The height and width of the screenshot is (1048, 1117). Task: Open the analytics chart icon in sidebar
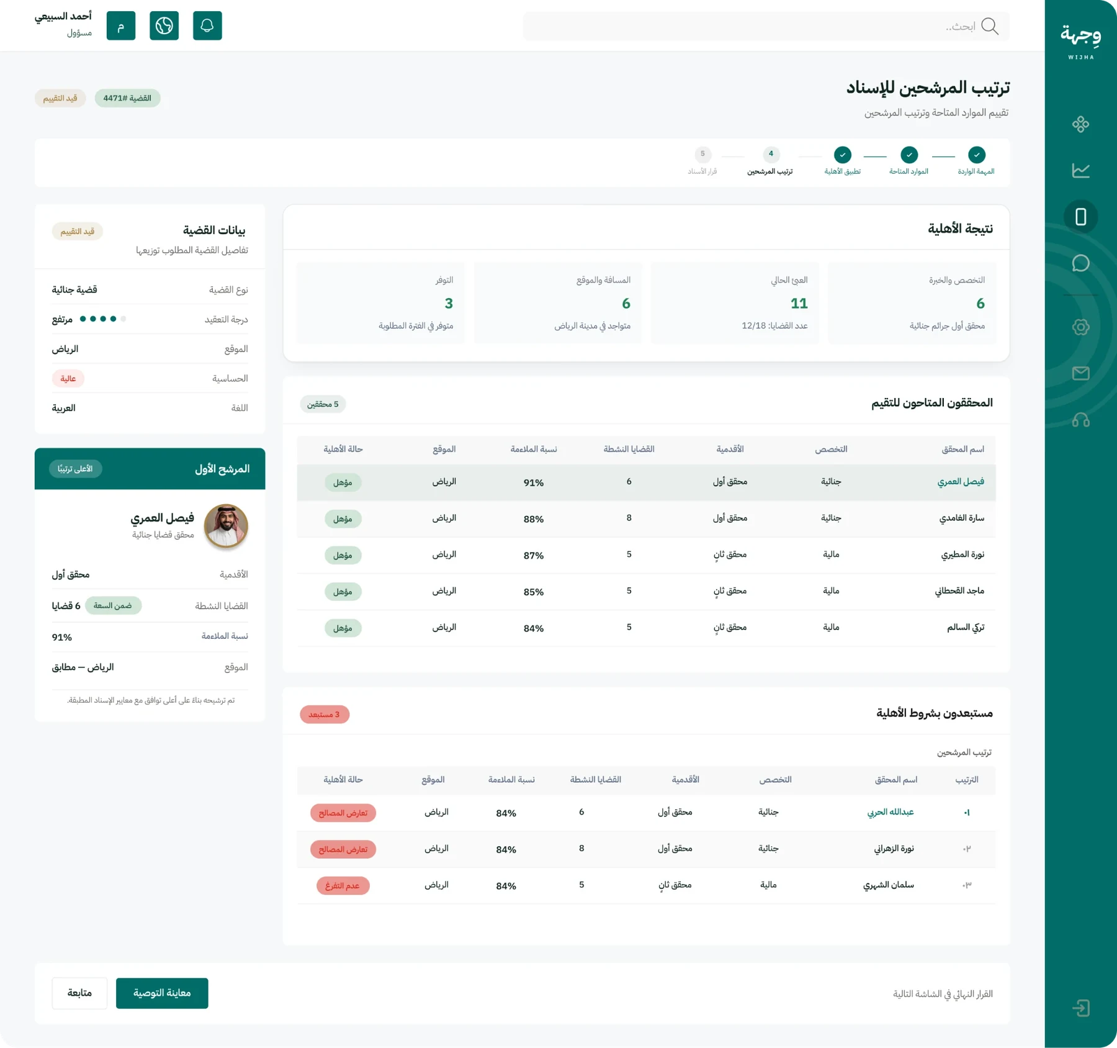click(1080, 170)
